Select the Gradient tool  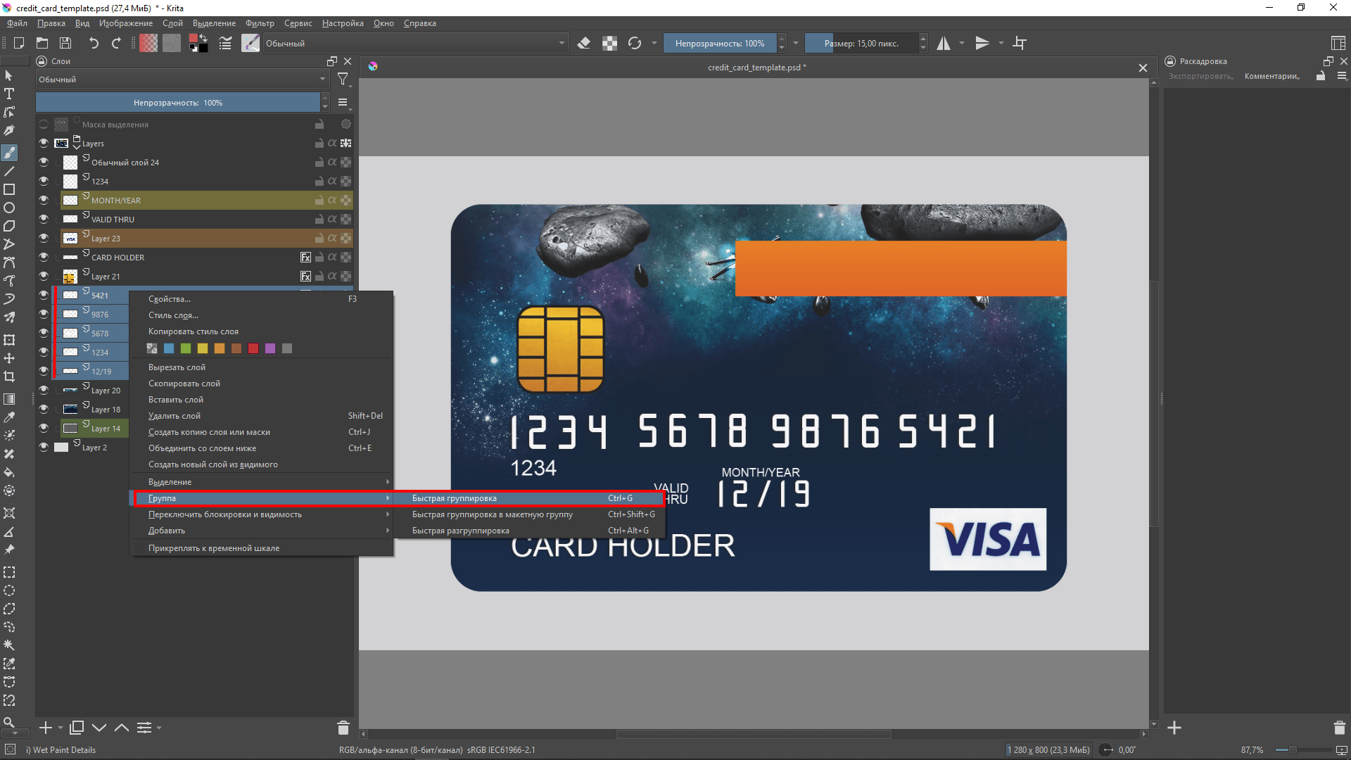(x=9, y=399)
